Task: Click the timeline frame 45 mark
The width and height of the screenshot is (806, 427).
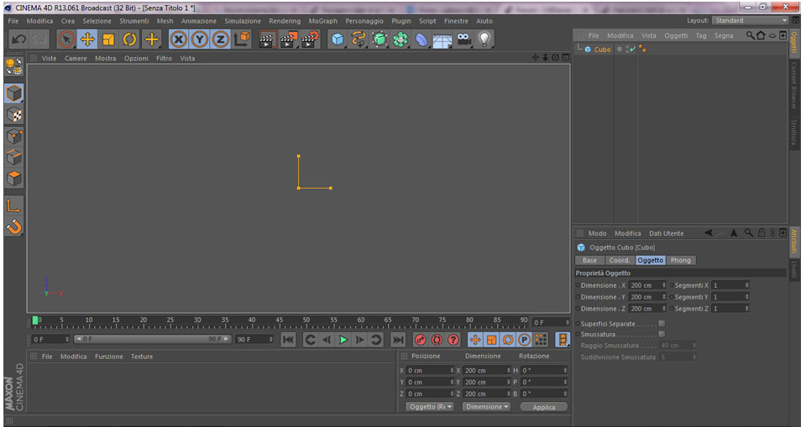Action: (x=279, y=322)
